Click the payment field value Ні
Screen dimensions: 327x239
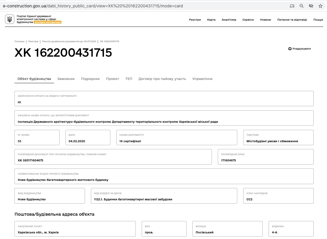pyautogui.click(x=19, y=102)
